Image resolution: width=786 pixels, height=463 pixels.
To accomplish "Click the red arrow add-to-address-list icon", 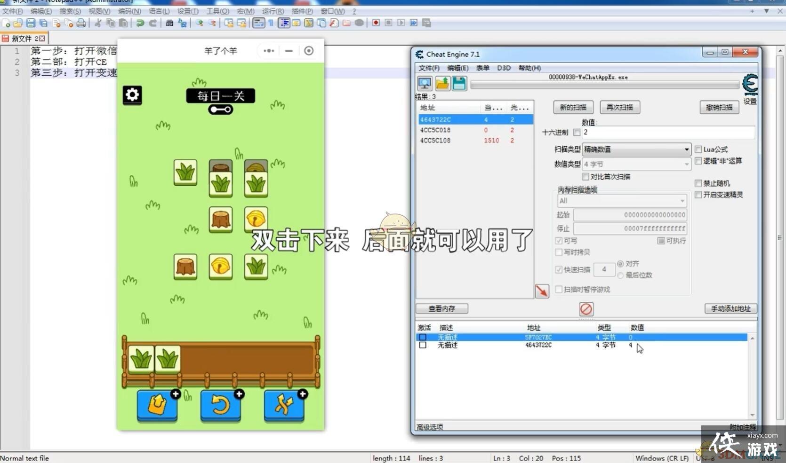I will [x=542, y=291].
